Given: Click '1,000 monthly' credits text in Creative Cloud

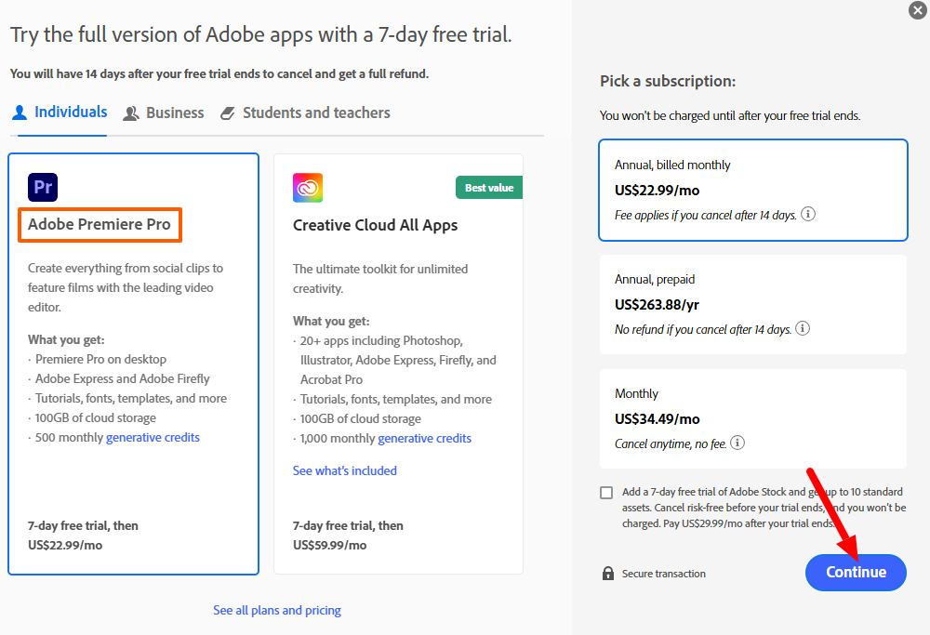Looking at the screenshot, I should point(338,439).
